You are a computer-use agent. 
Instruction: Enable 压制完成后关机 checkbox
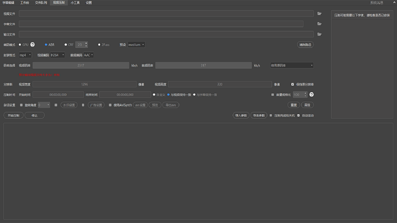pos(271,115)
